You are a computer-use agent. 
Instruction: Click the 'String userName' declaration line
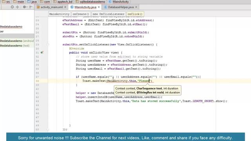116,61
